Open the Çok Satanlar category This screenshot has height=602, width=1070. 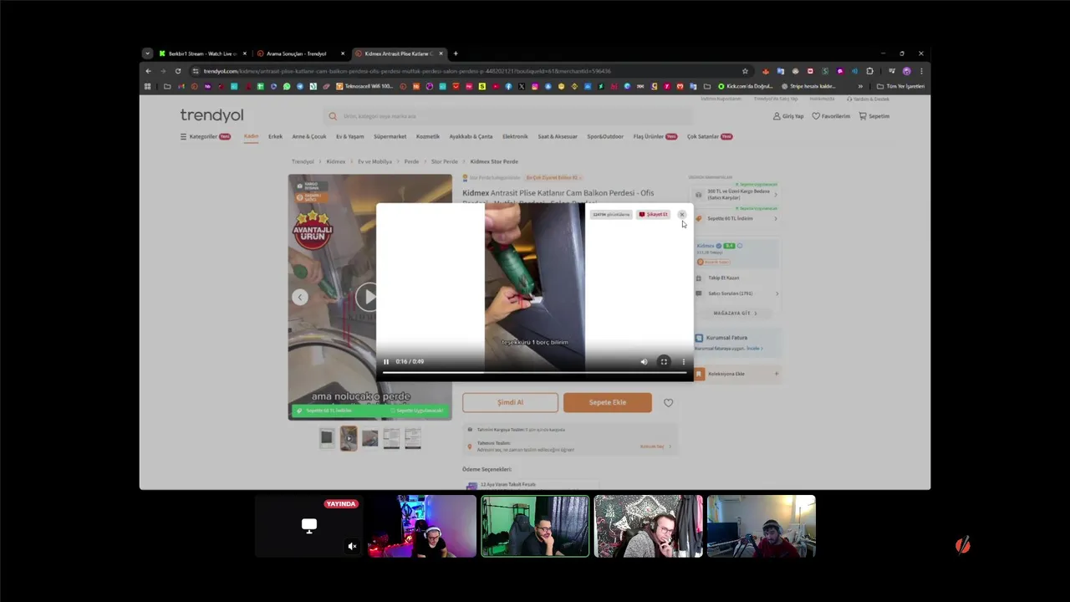click(709, 136)
